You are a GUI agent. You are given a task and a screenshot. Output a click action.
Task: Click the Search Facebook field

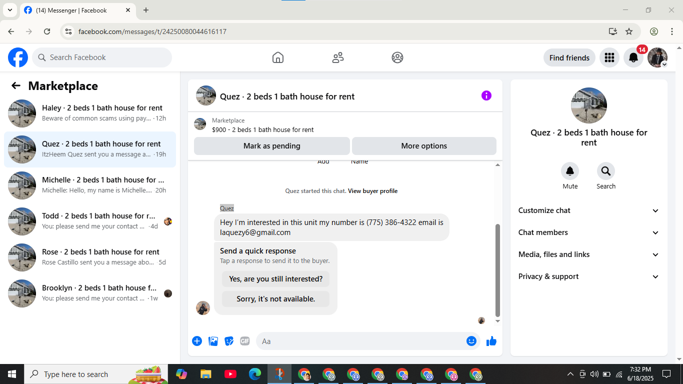pos(102,57)
